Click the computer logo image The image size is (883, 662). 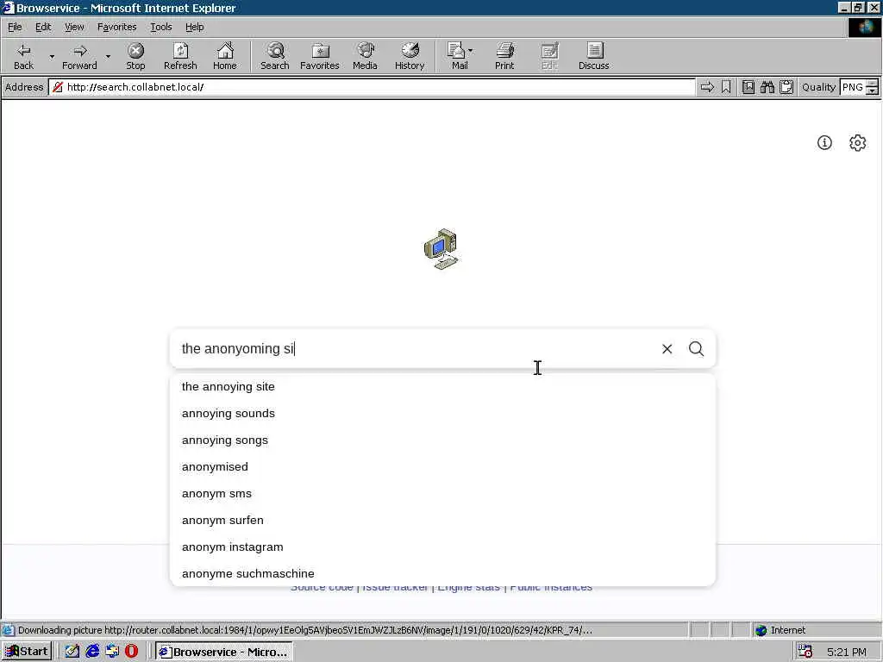click(x=441, y=249)
